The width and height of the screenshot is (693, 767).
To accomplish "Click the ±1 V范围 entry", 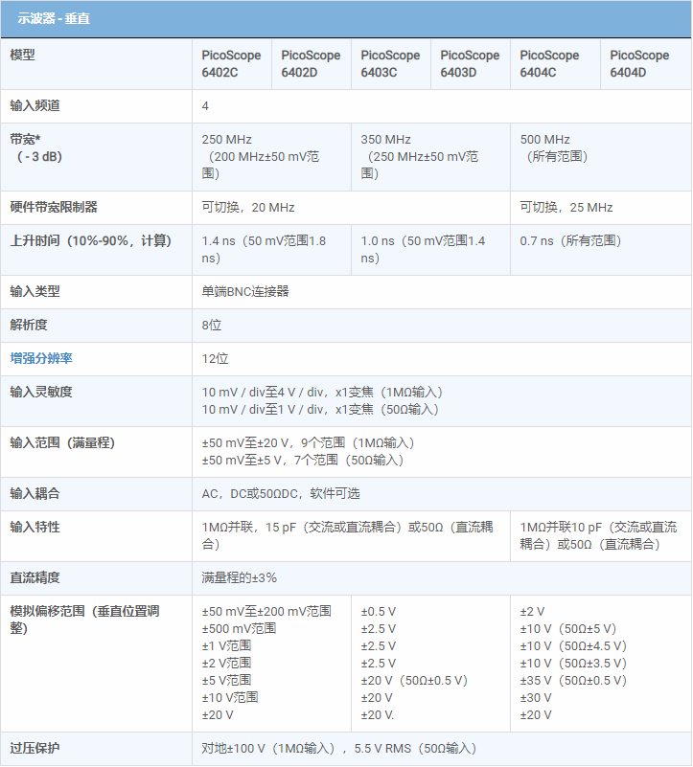I will click(226, 646).
